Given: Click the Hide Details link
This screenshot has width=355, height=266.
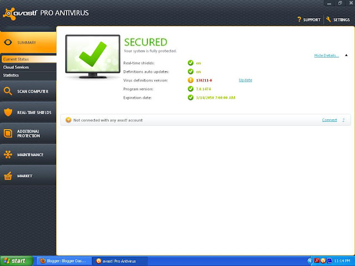Looking at the screenshot, I should (x=327, y=55).
